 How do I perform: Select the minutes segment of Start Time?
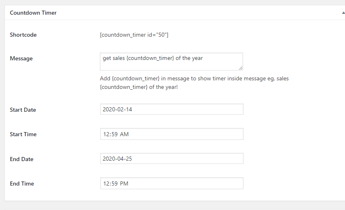click(114, 134)
